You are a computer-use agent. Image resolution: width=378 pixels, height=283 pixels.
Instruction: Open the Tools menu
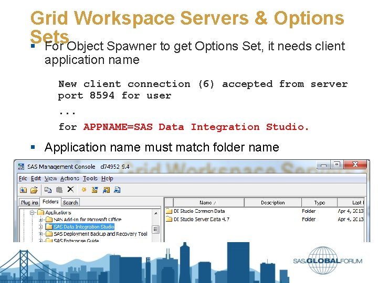[x=90, y=178]
